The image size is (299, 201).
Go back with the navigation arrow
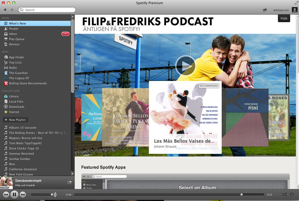point(5,10)
